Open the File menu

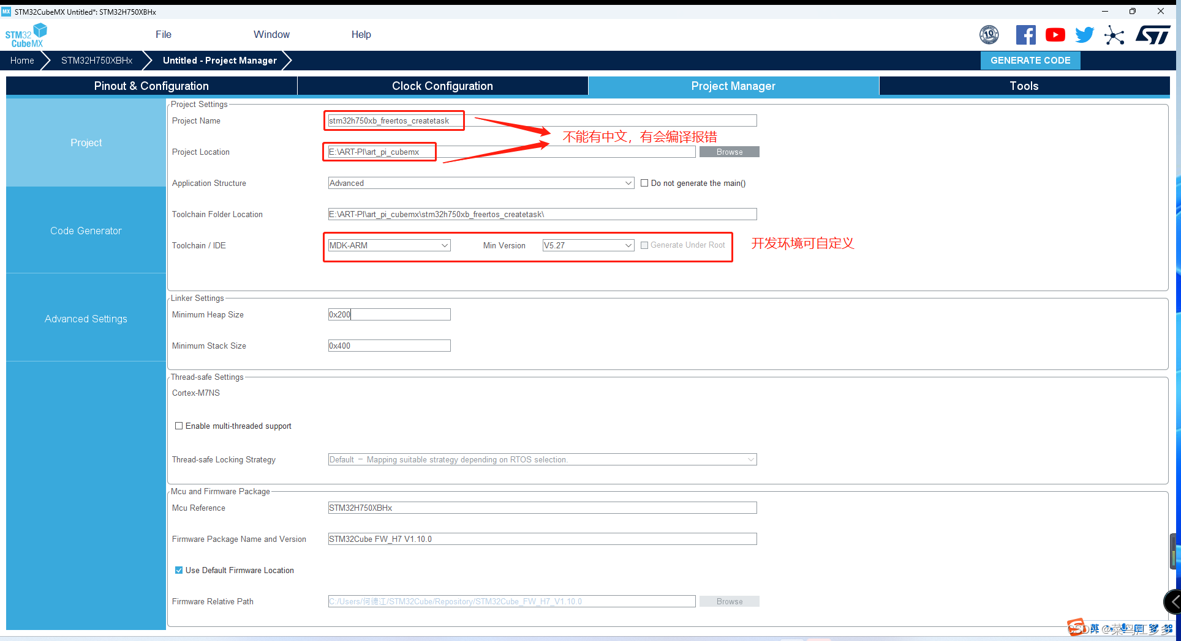coord(164,34)
